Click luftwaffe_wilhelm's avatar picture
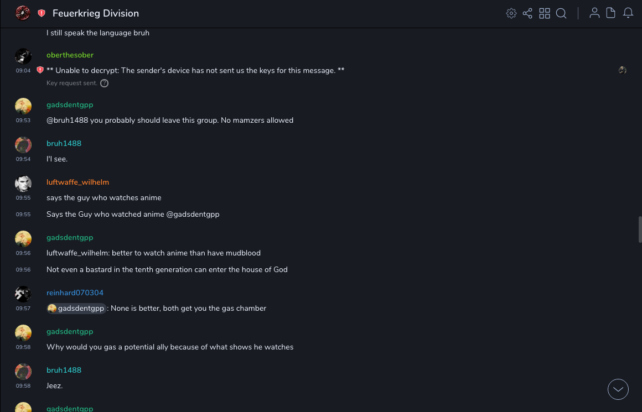The width and height of the screenshot is (642, 412). (23, 183)
